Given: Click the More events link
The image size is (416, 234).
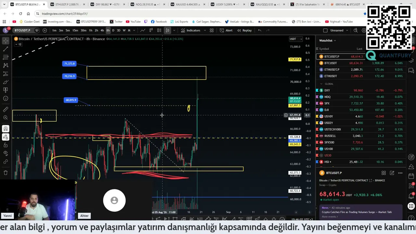Looking at the screenshot, I should pos(330,217).
